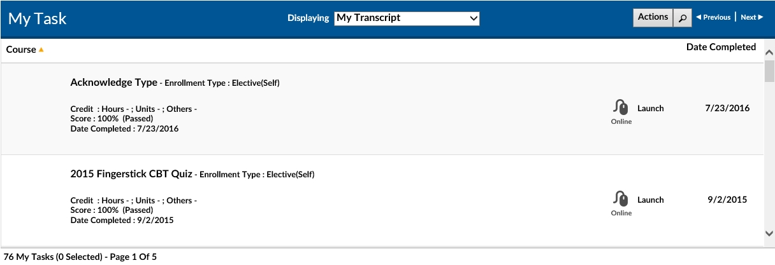Click the Course sort arrow icon
Viewport: 775px width, 265px height.
tap(41, 50)
